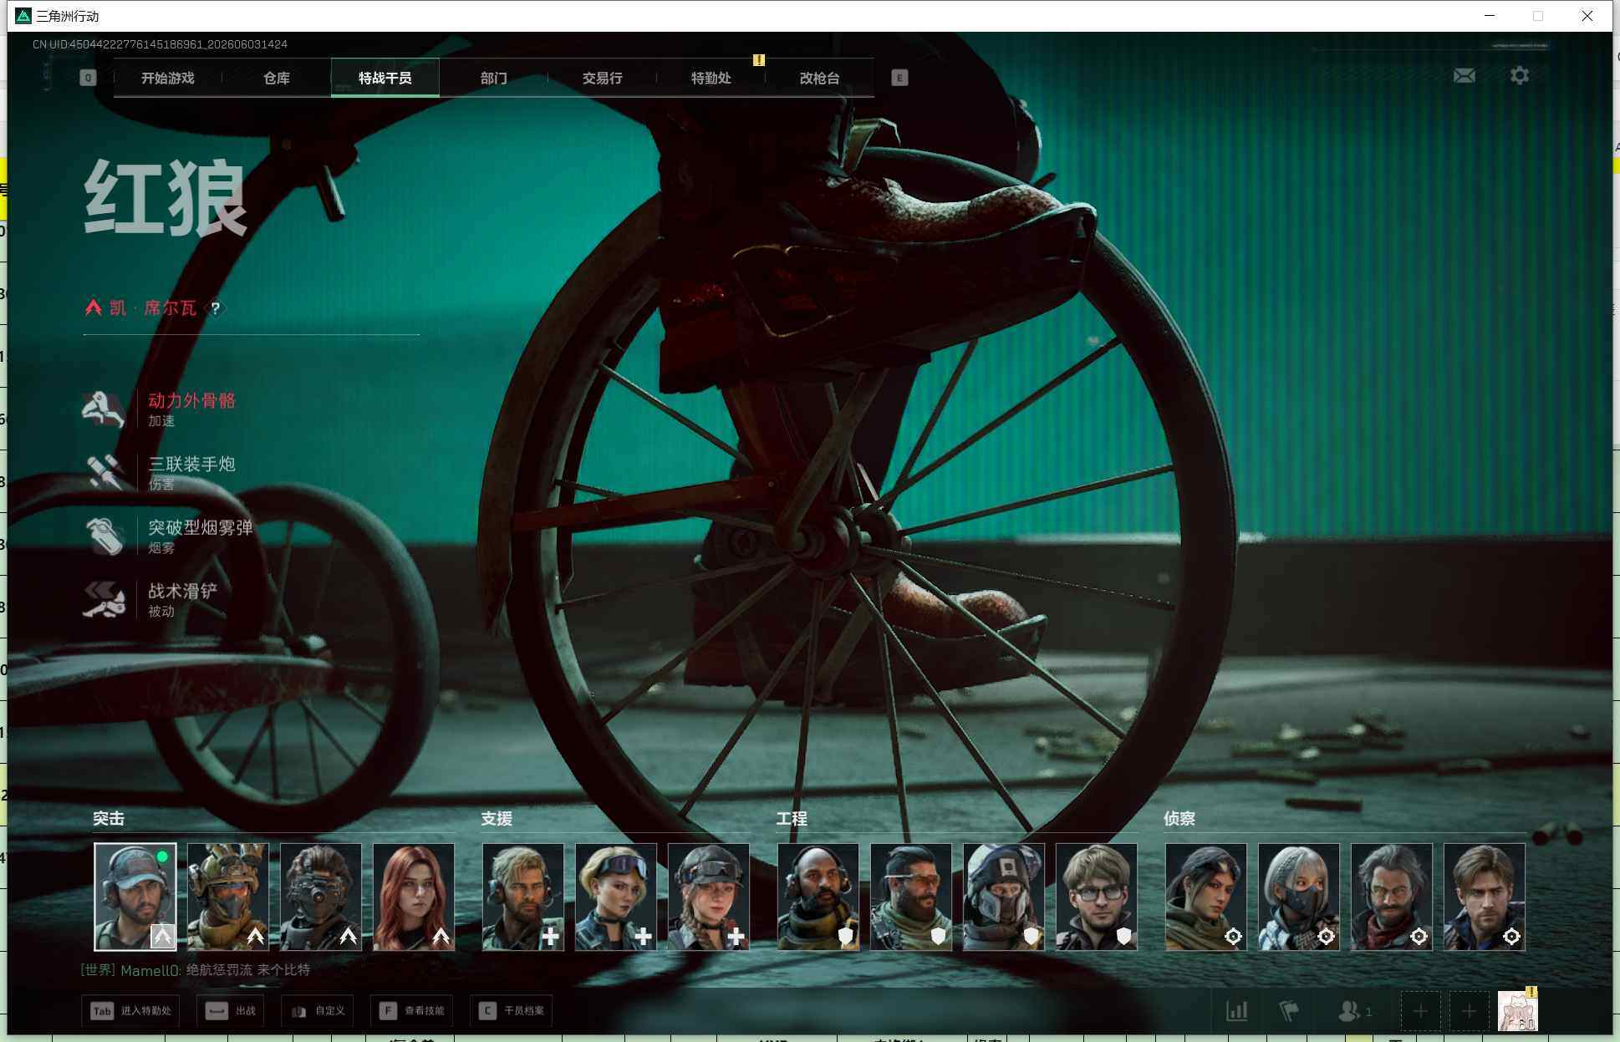Select the 动力外骨骼 skill icon
This screenshot has width=1620, height=1042.
pos(104,409)
